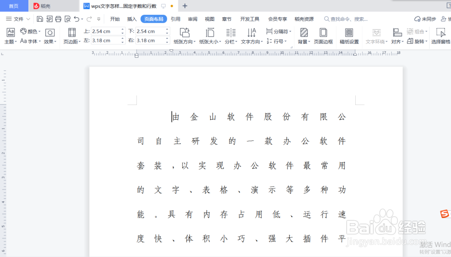Click the 下 bottom margin input field
This screenshot has width=451, height=257.
click(x=150, y=31)
